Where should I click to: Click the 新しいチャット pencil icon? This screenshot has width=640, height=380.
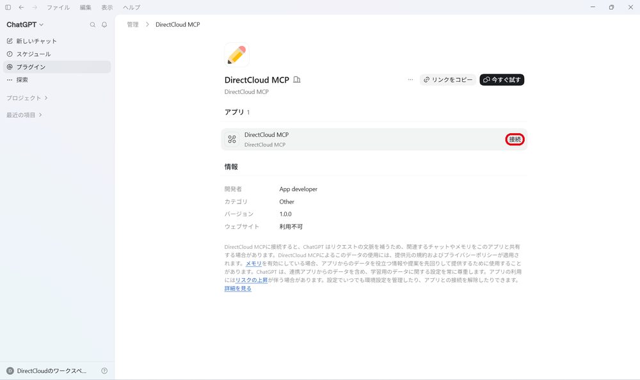coord(10,41)
